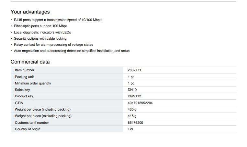Select the Fiber-optic ports 100 Mbps bullet
Image resolution: width=247 pixels, height=147 pixels.
pos(41,26)
